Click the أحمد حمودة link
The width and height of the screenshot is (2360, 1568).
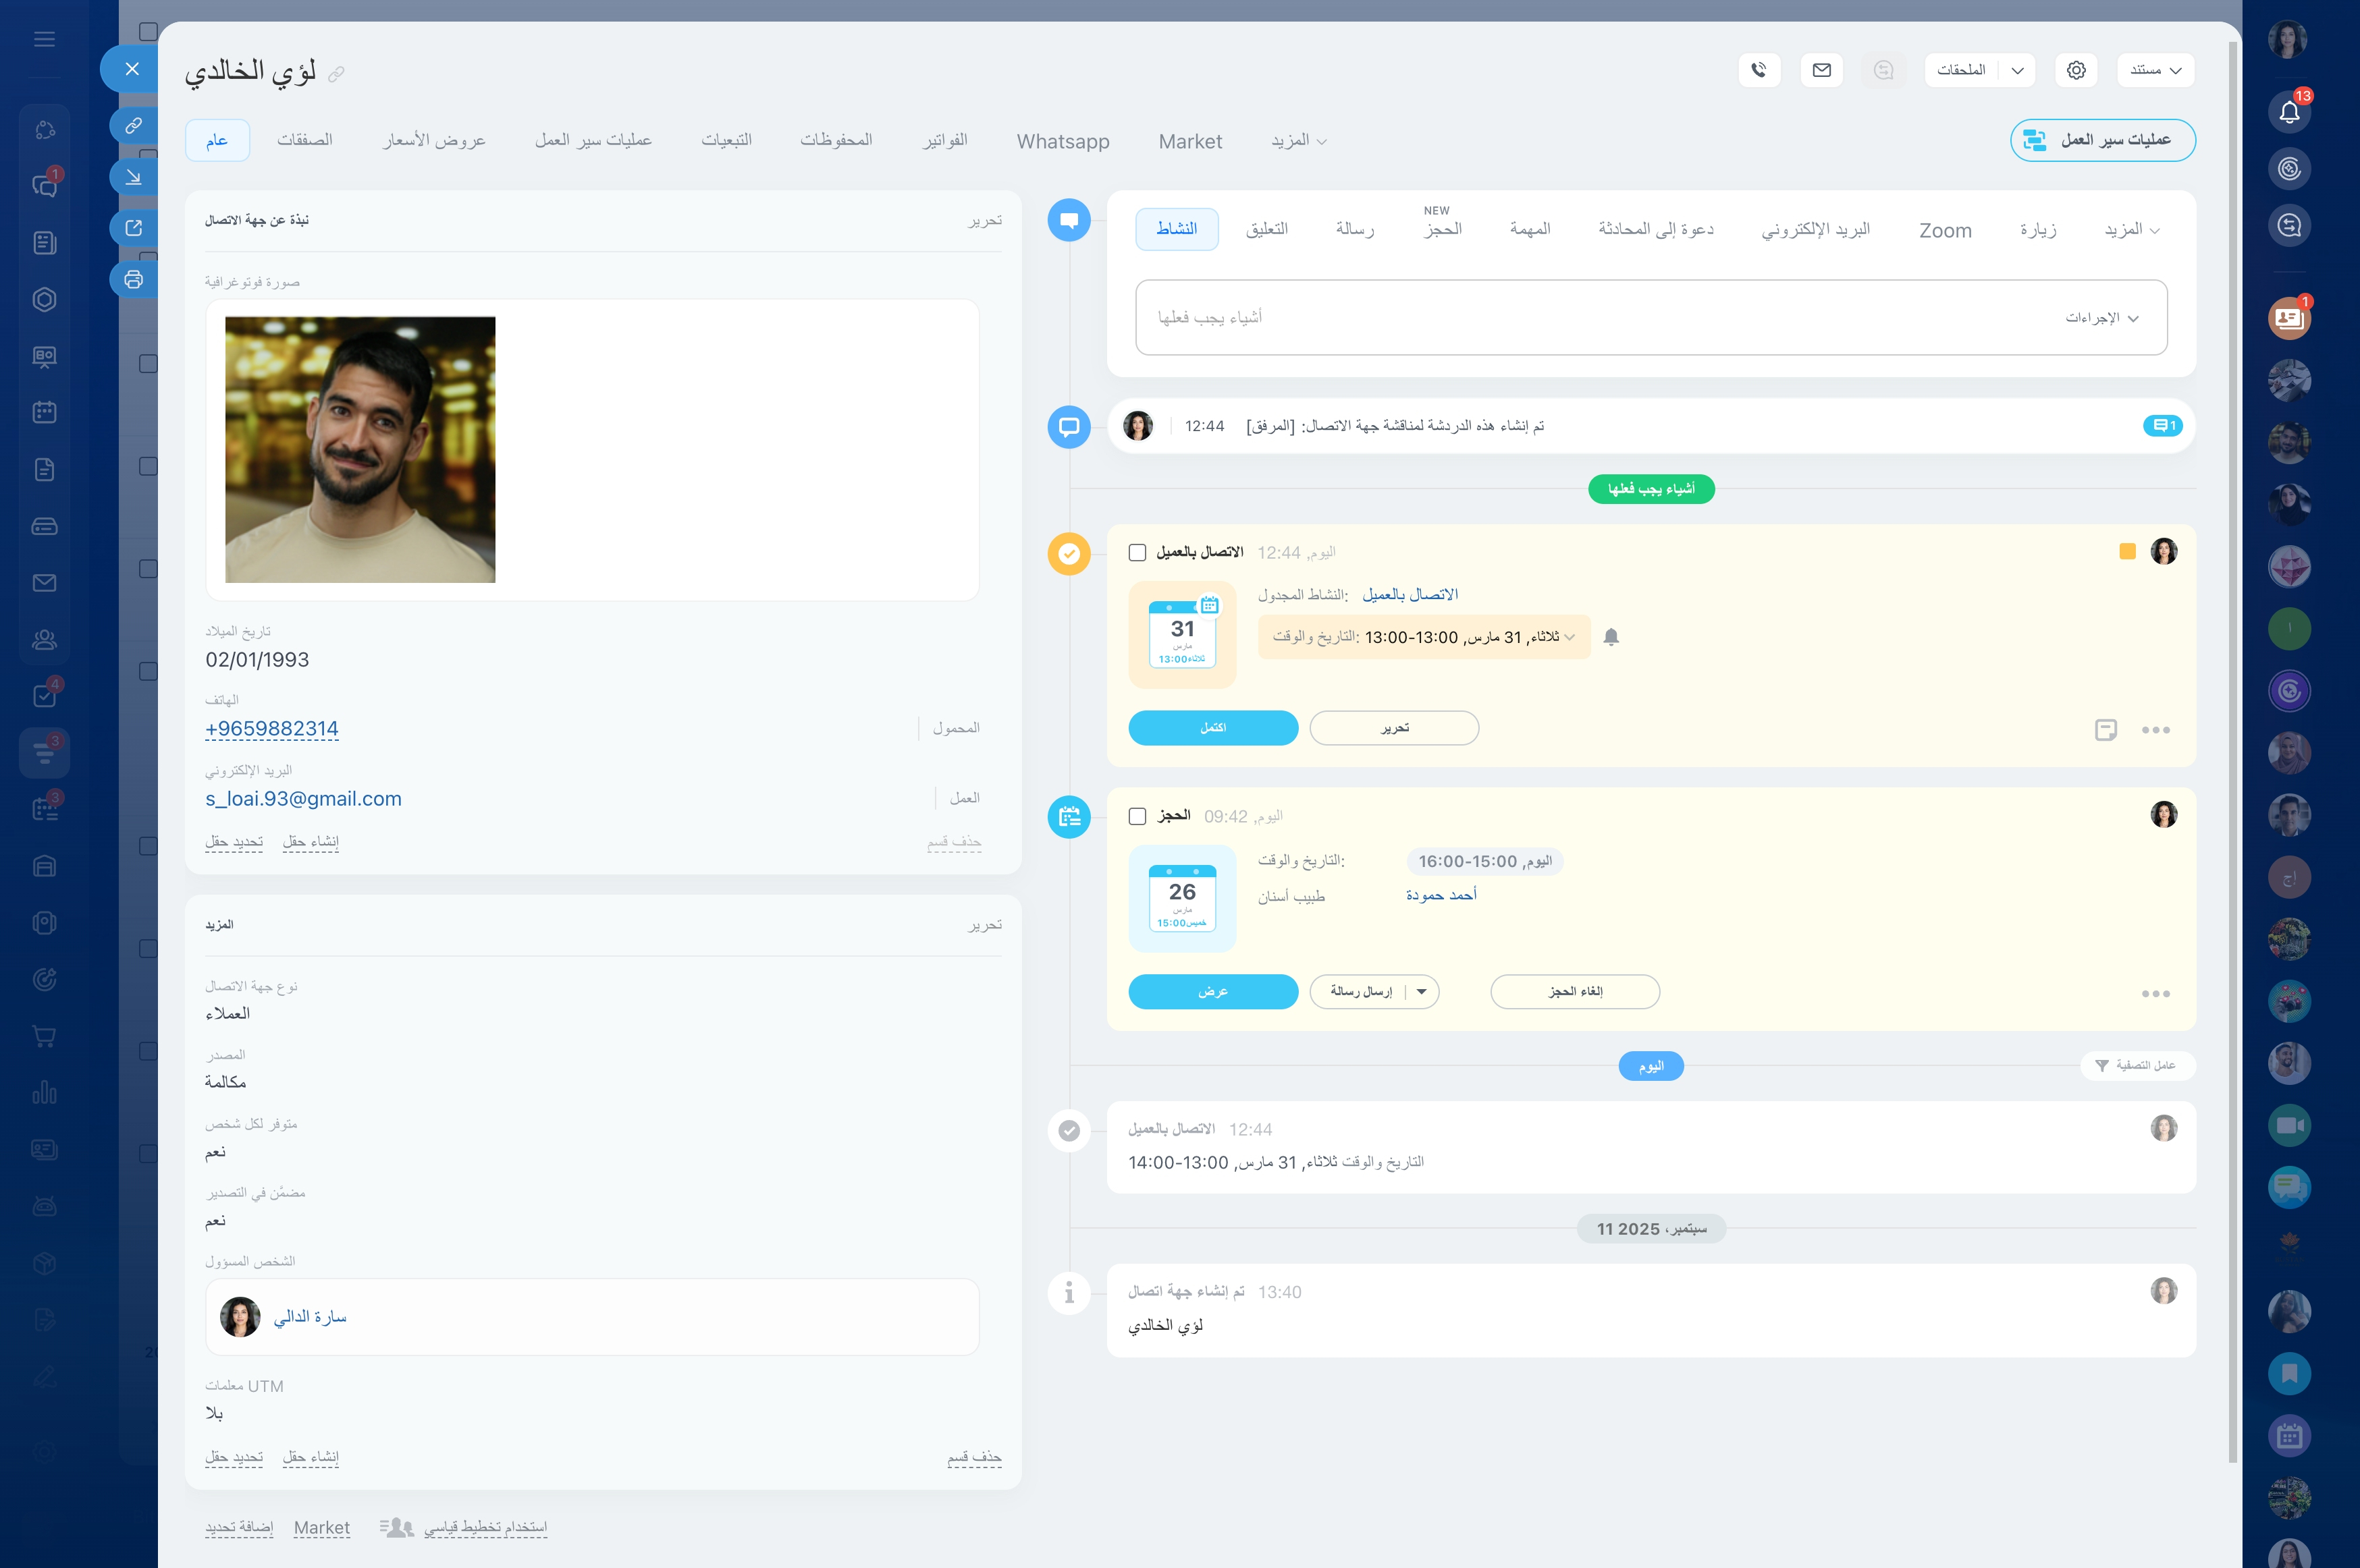pos(1441,895)
